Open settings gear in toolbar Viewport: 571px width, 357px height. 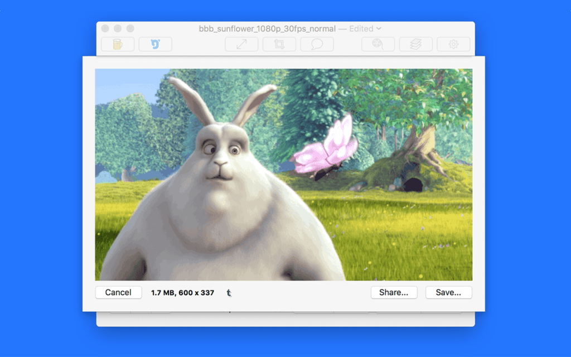(x=453, y=44)
